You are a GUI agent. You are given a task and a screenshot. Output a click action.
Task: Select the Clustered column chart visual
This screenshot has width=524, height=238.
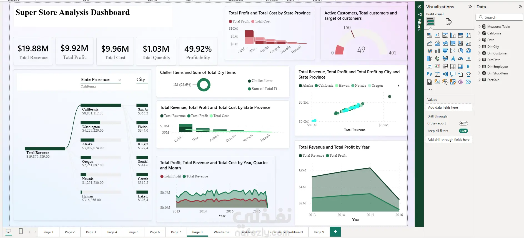(453, 35)
